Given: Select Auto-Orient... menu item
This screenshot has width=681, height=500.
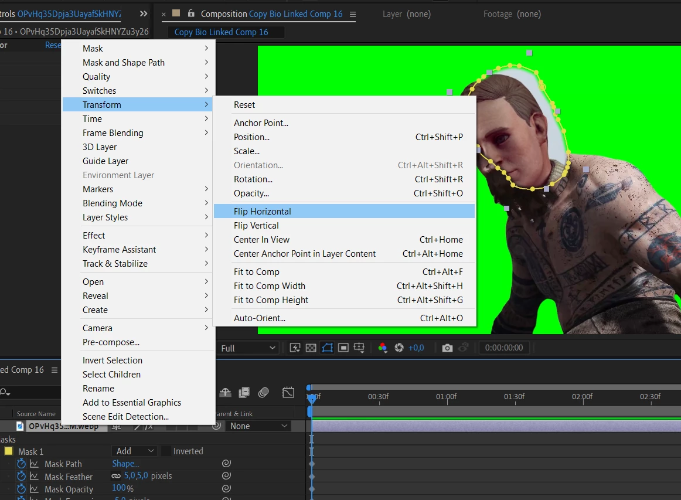Looking at the screenshot, I should coord(345,318).
